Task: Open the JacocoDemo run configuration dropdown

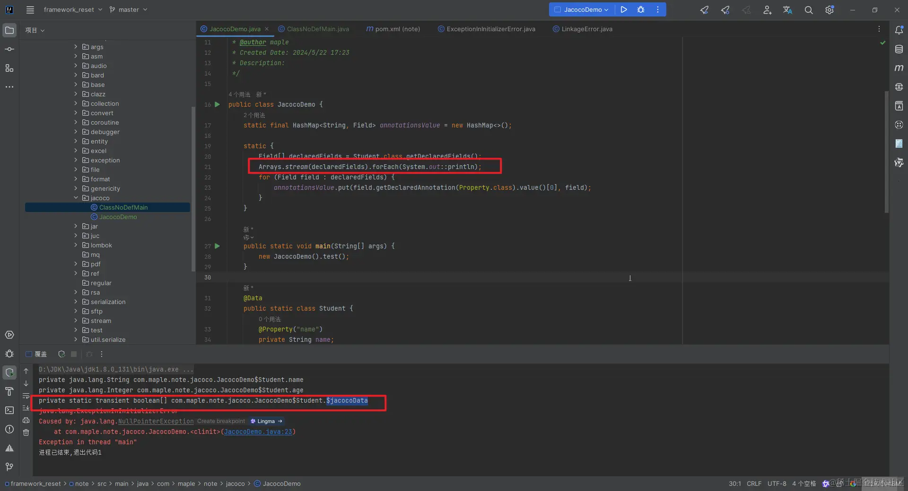Action: [x=582, y=9]
